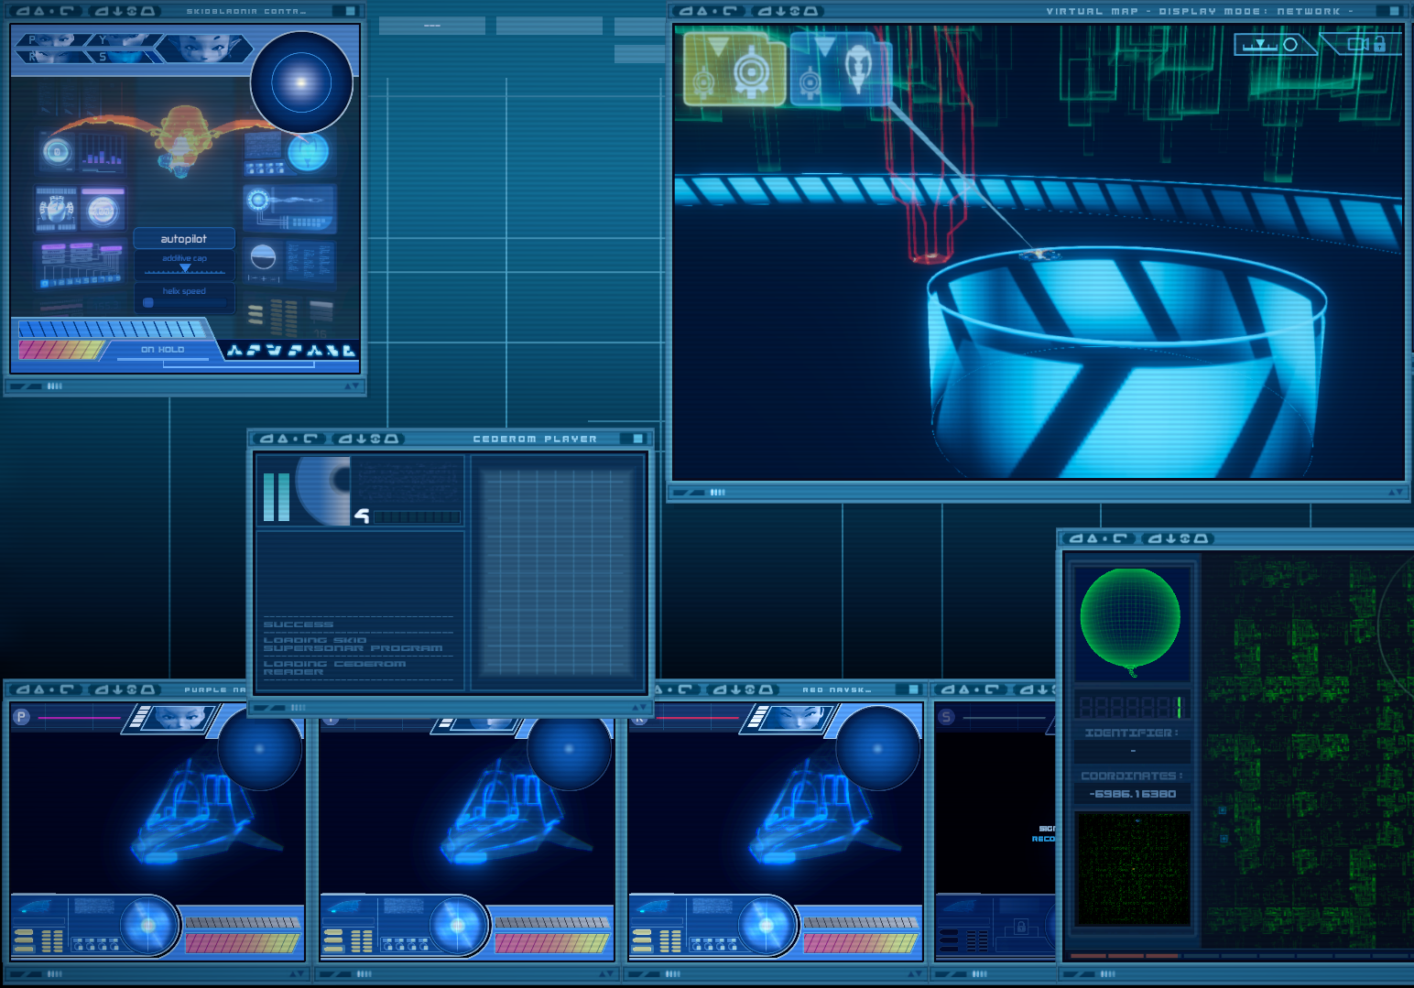This screenshot has width=1414, height=988.
Task: Click the glowing disc dial in Red Navskid window
Action: [x=766, y=926]
